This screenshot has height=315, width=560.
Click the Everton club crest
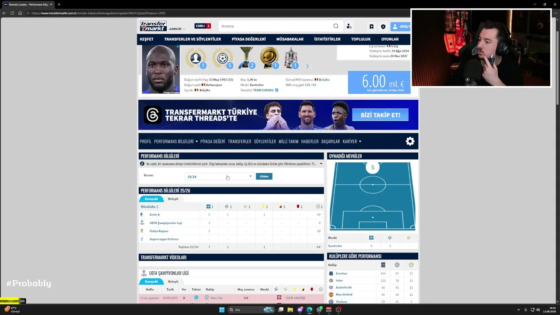click(x=331, y=273)
